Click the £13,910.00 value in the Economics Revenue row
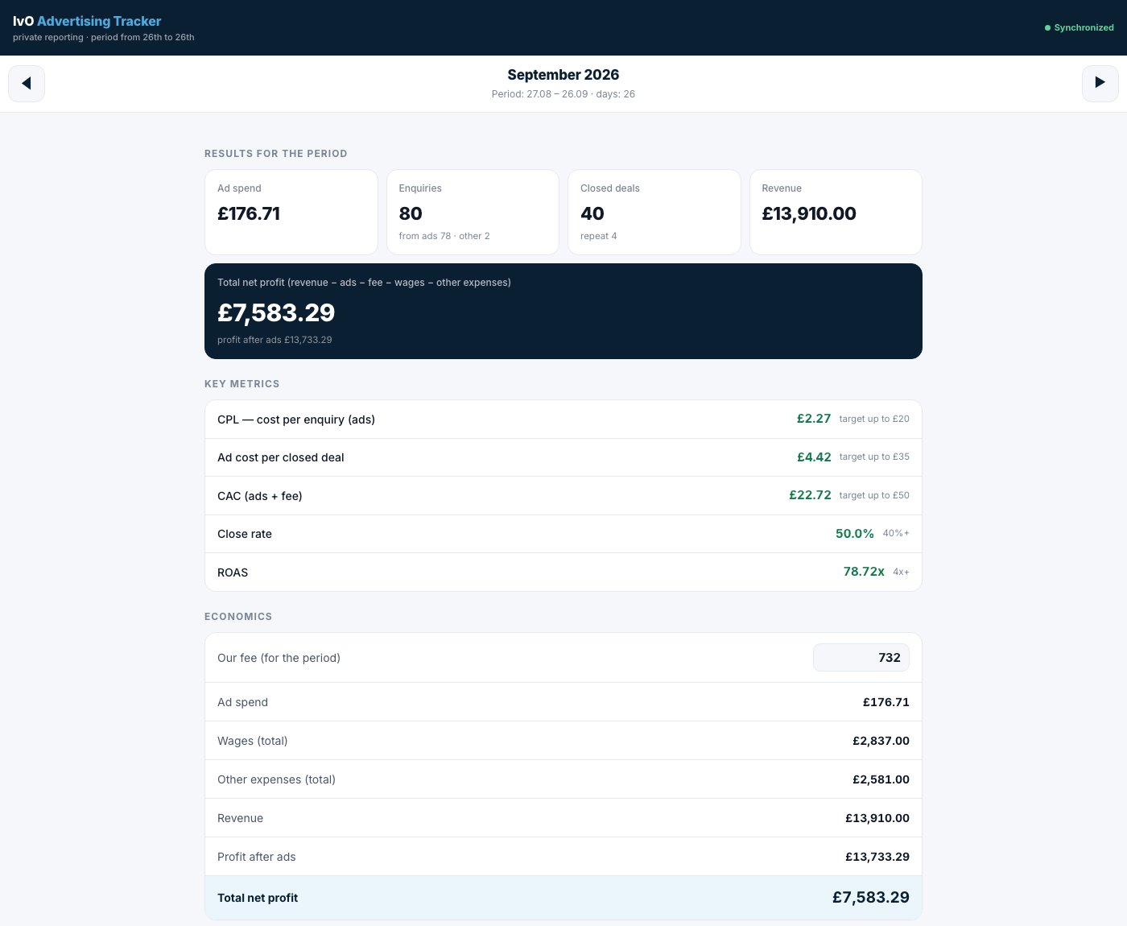This screenshot has width=1127, height=926. coord(877,818)
